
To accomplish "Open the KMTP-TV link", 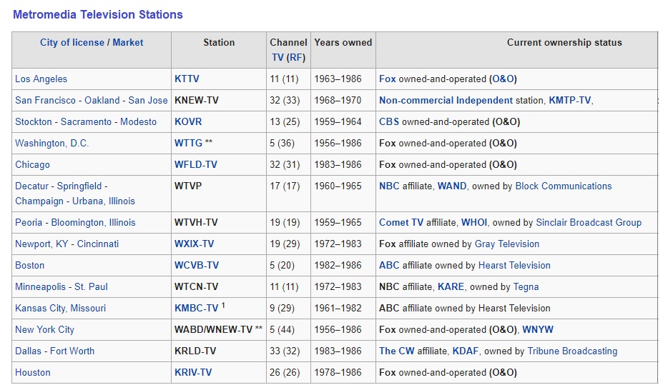I will [569, 101].
